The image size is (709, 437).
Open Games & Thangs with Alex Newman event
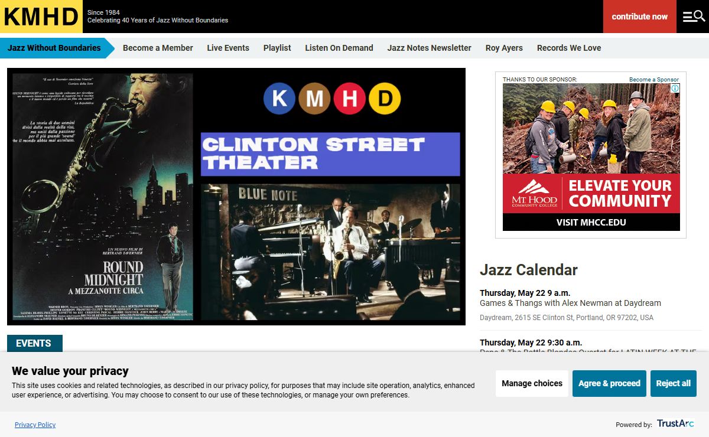[570, 303]
